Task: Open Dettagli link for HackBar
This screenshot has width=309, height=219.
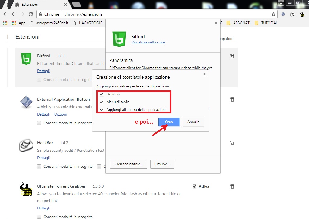Action: 43,158
